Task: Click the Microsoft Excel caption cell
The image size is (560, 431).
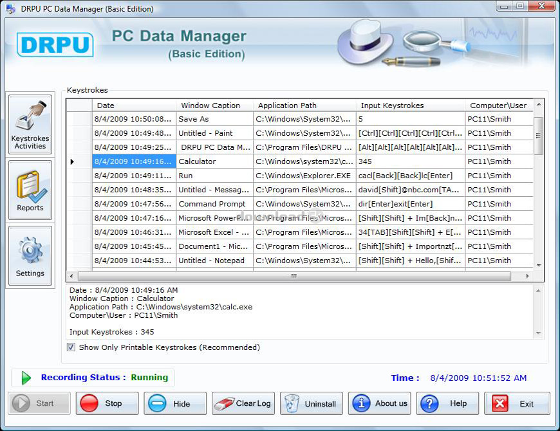Action: point(214,232)
